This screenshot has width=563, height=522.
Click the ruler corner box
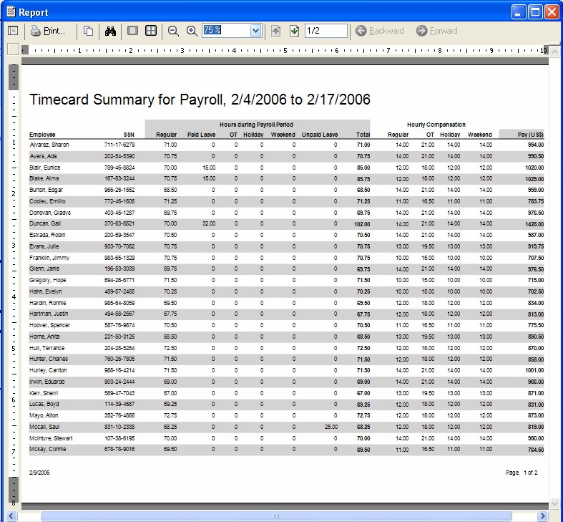[x=13, y=49]
